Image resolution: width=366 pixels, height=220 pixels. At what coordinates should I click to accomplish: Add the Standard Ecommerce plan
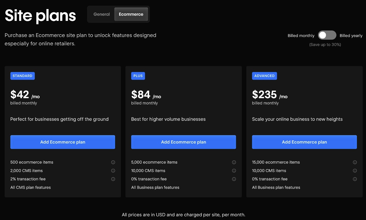(x=63, y=142)
